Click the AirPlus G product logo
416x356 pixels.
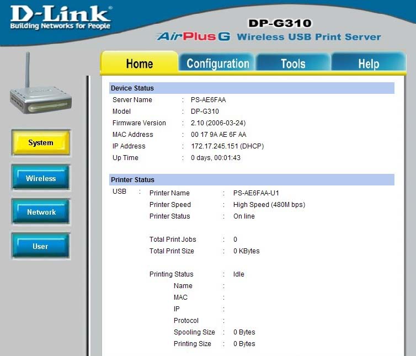click(194, 36)
